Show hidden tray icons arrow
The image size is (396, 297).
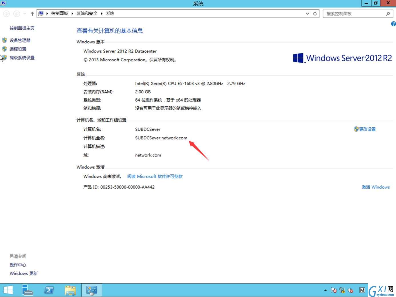[x=325, y=290]
